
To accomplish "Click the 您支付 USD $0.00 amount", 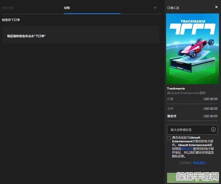I will 210,116.
